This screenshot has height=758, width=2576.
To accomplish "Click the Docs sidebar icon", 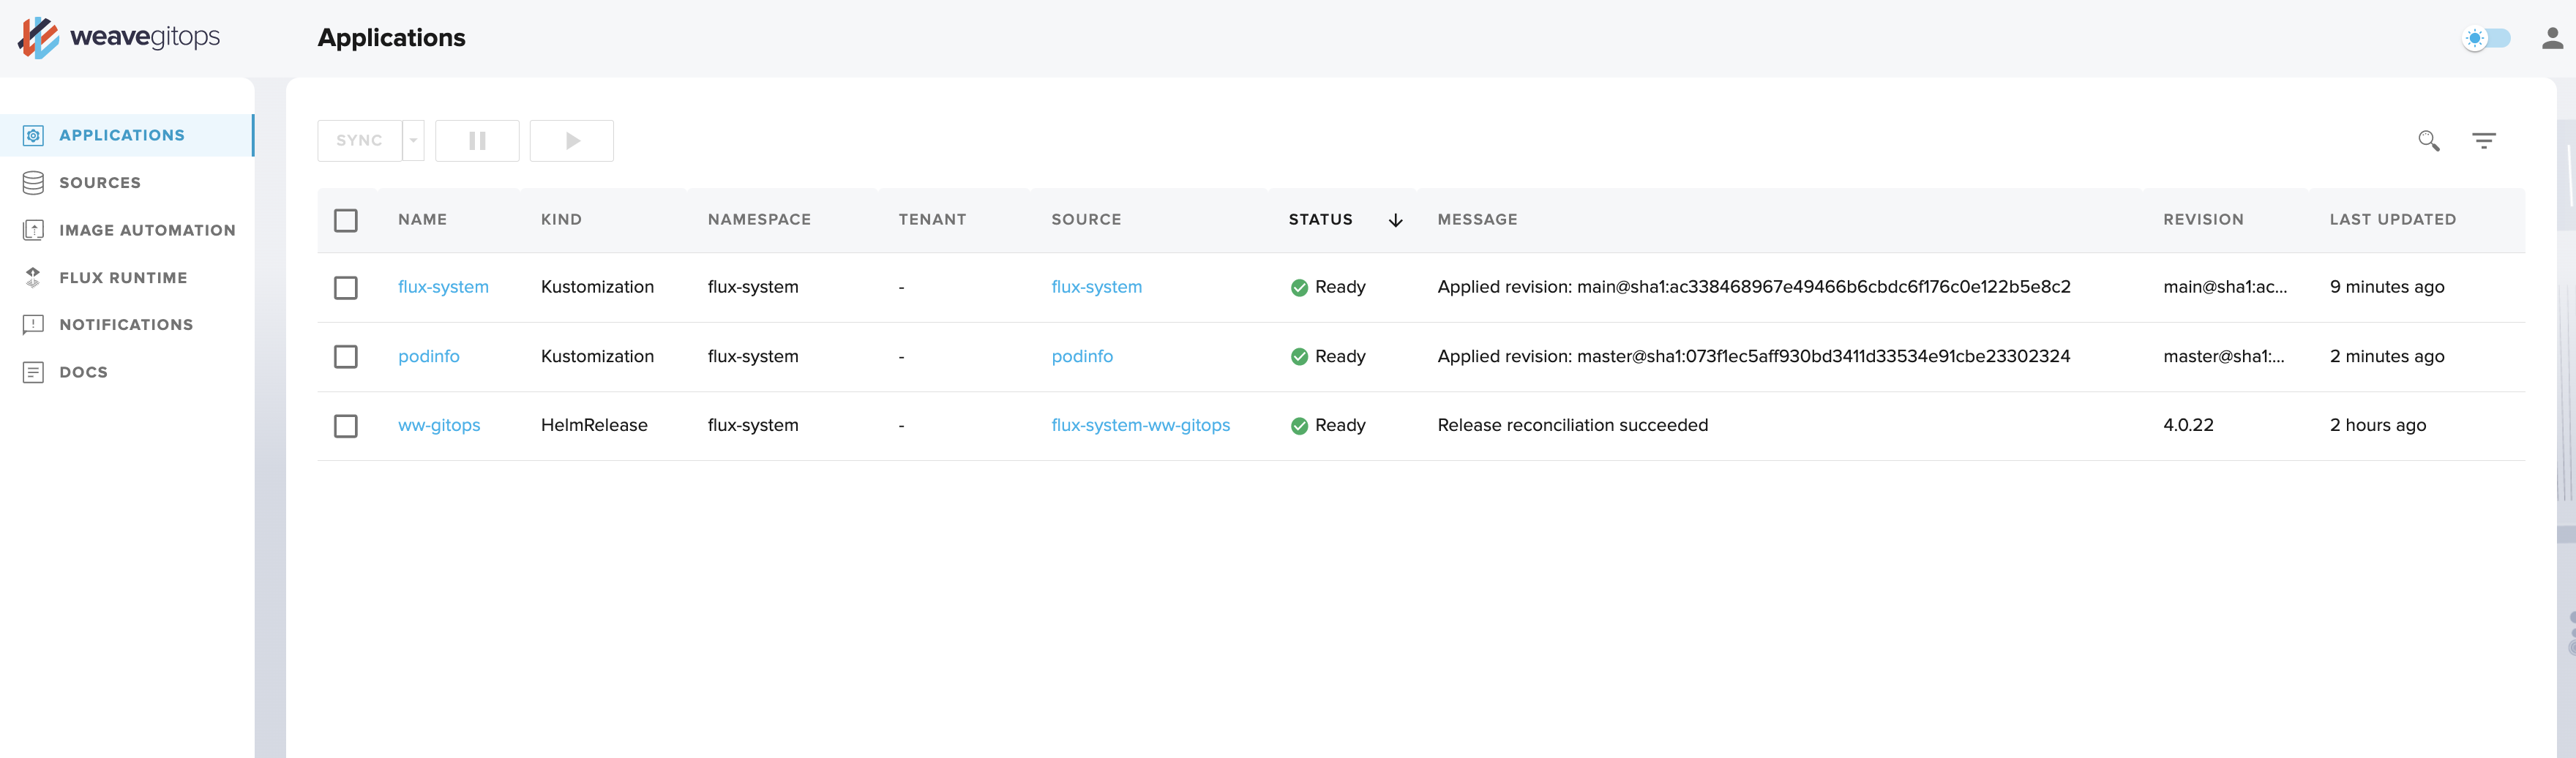I will (33, 372).
